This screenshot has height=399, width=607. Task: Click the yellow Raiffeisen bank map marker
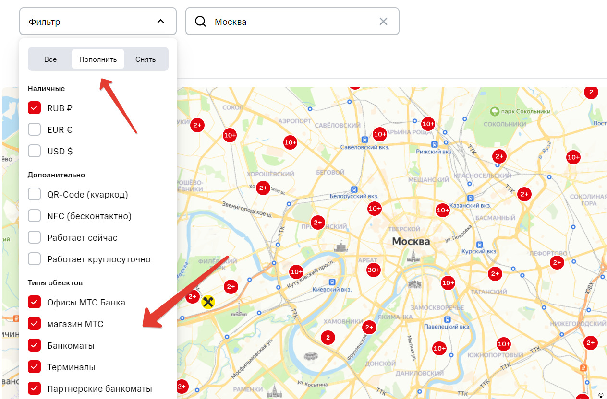pos(208,302)
